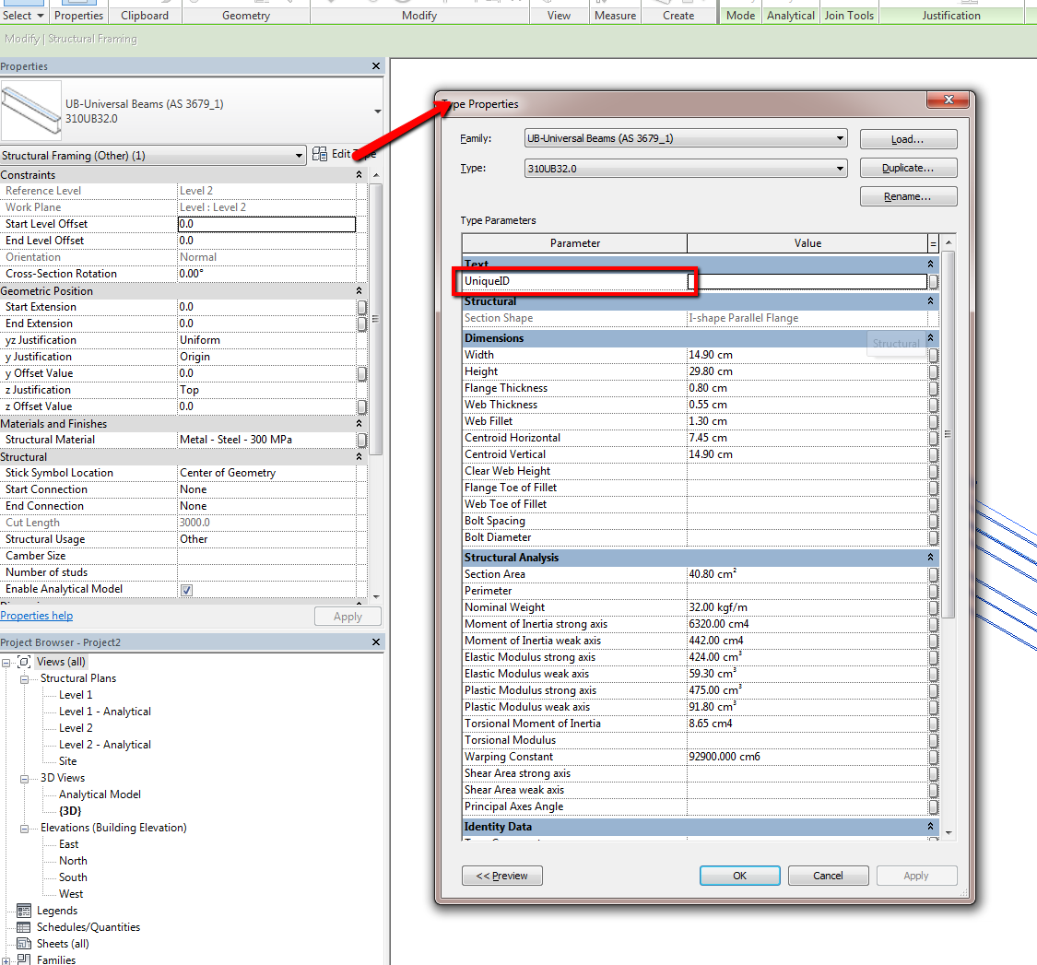Select Level 1 - Analytical structural plan

click(x=104, y=712)
